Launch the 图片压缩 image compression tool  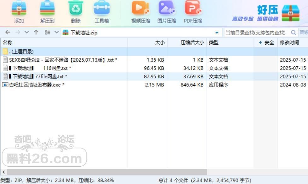point(167,8)
